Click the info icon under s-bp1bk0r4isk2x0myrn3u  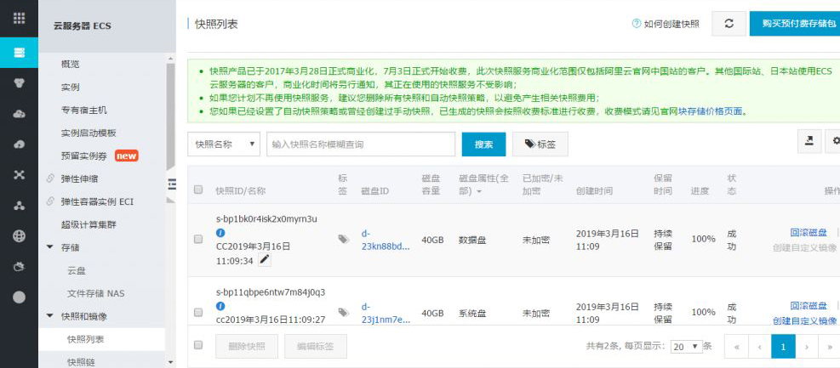(x=220, y=233)
